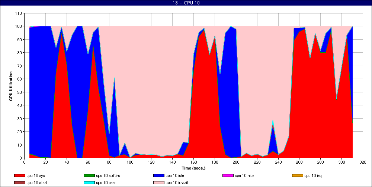Select the "cpu 10 iowait" legend label
This screenshot has width=372, height=187.
(177, 183)
